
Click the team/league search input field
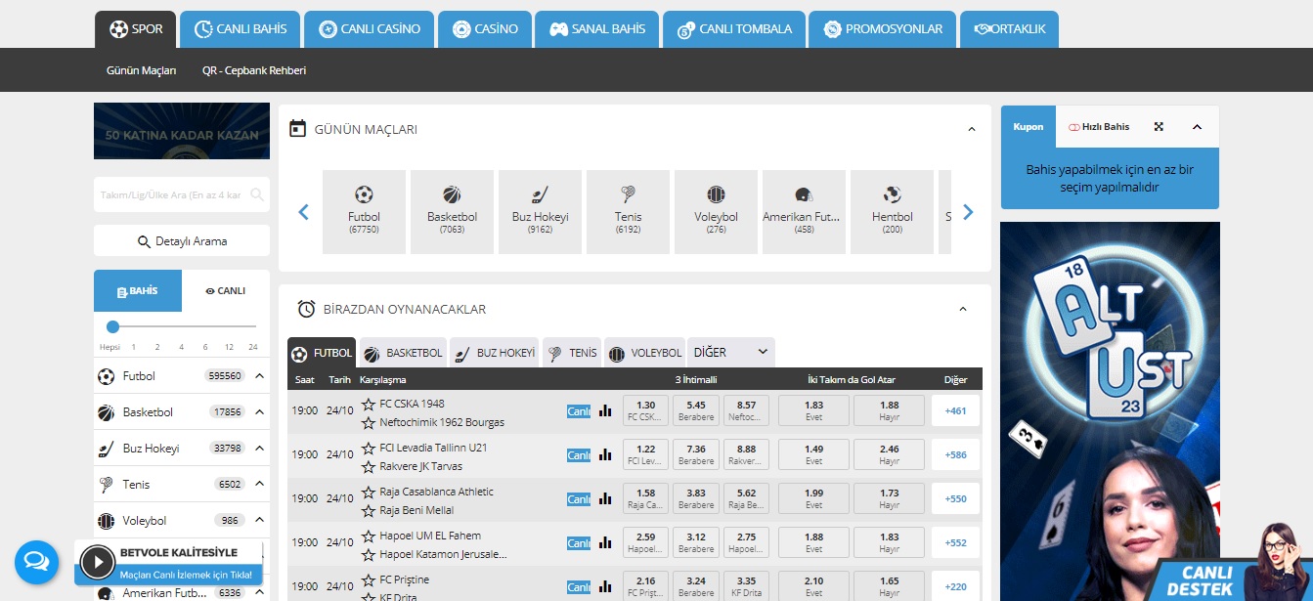(171, 194)
